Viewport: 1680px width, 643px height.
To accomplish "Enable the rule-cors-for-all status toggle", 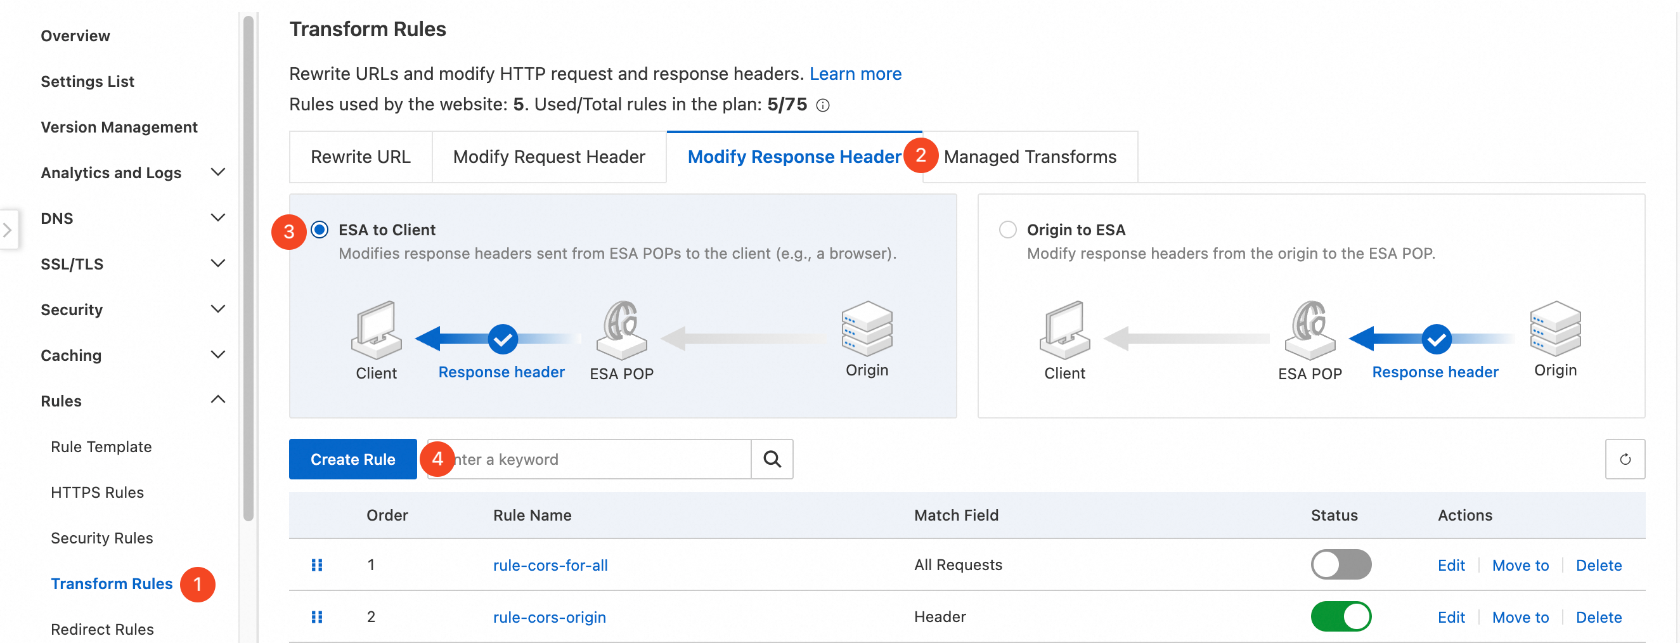I will point(1341,565).
